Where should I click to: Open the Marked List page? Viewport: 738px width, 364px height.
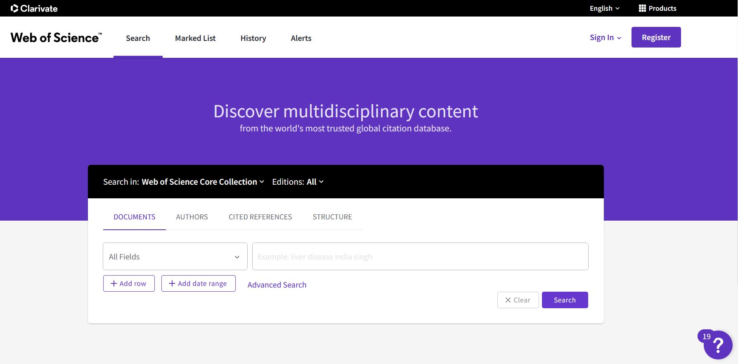click(x=195, y=38)
